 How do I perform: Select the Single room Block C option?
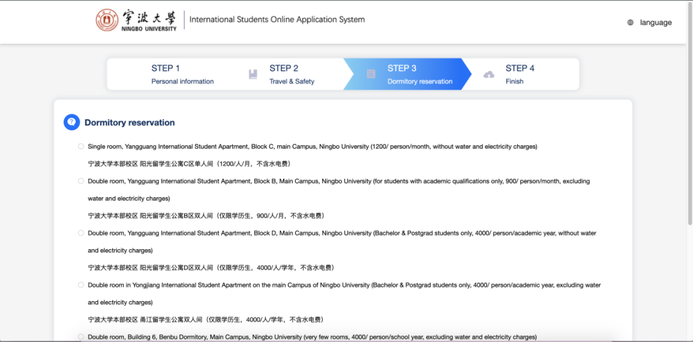coord(81,147)
